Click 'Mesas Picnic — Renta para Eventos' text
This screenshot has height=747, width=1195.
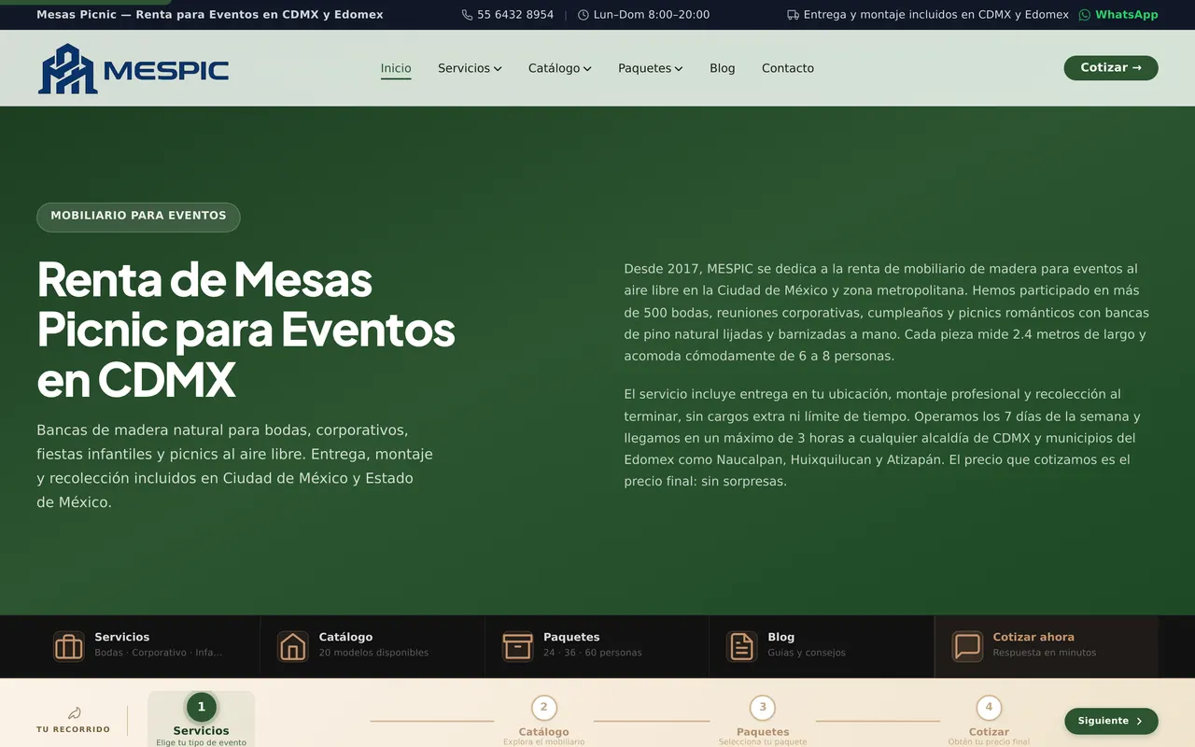coord(210,15)
